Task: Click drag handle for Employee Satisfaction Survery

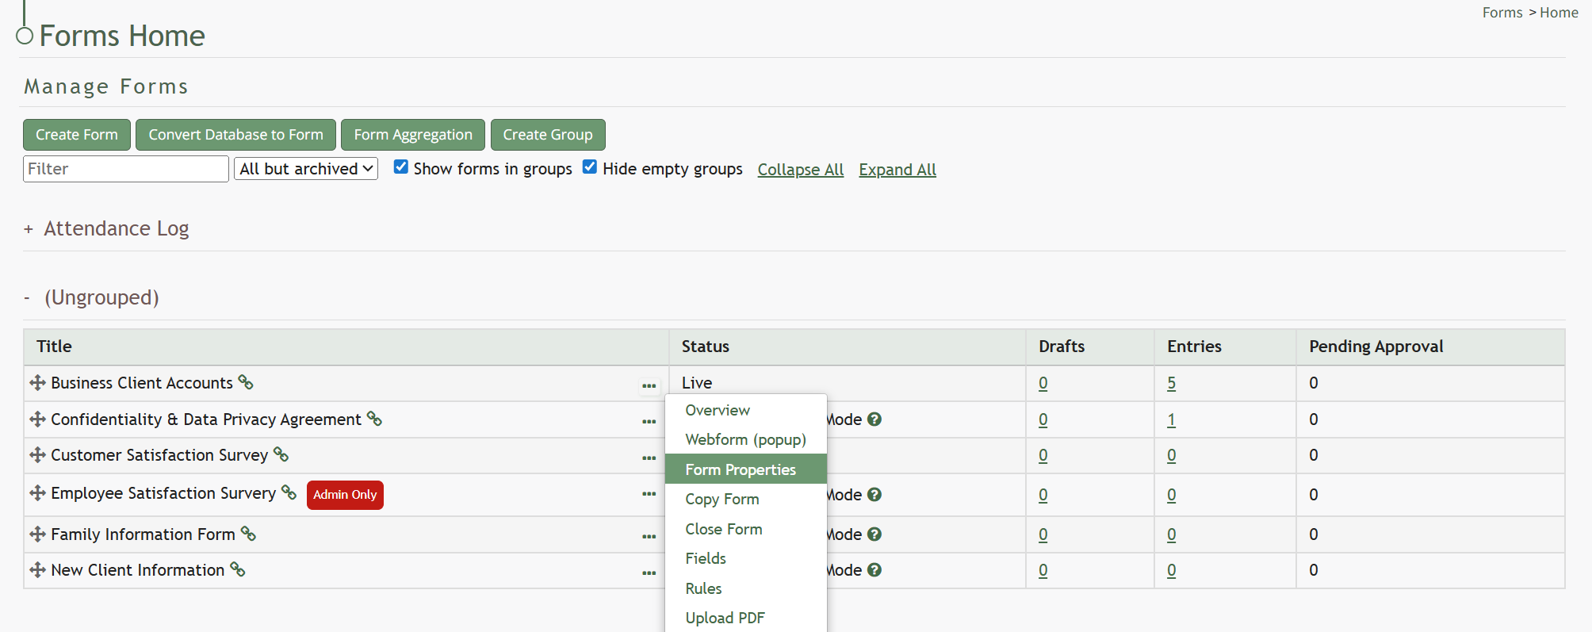Action: [x=37, y=493]
